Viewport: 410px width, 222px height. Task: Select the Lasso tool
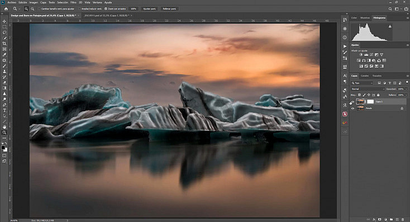[4, 32]
